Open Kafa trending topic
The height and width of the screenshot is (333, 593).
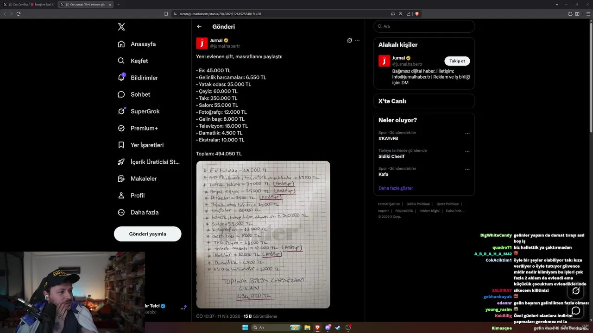(x=383, y=174)
